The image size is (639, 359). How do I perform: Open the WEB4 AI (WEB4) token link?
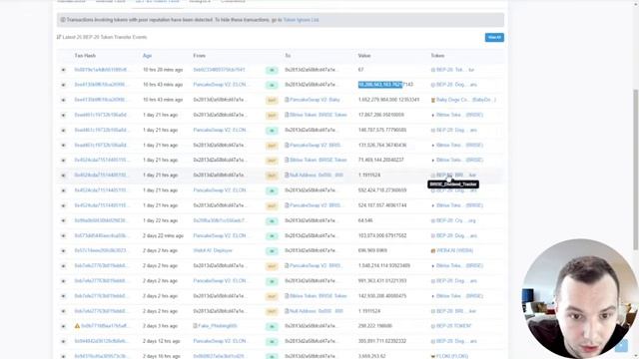tap(455, 250)
